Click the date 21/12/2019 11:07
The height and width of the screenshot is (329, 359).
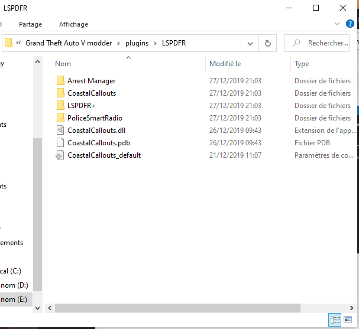click(x=235, y=155)
